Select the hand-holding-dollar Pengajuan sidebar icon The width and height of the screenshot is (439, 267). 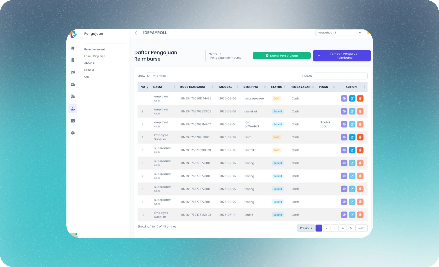73,108
